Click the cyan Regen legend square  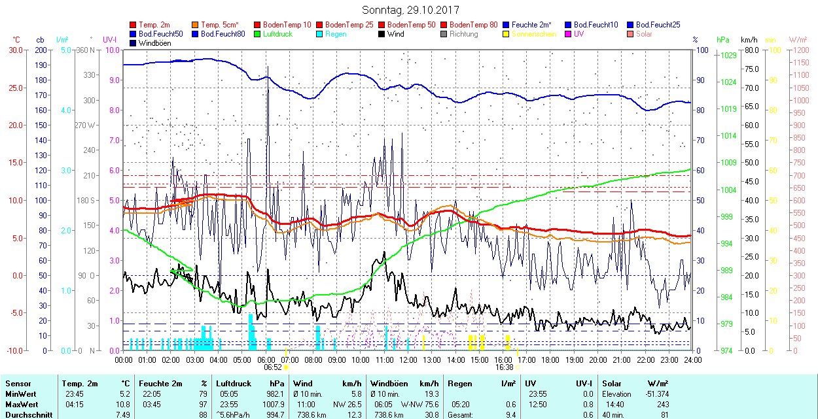320,34
